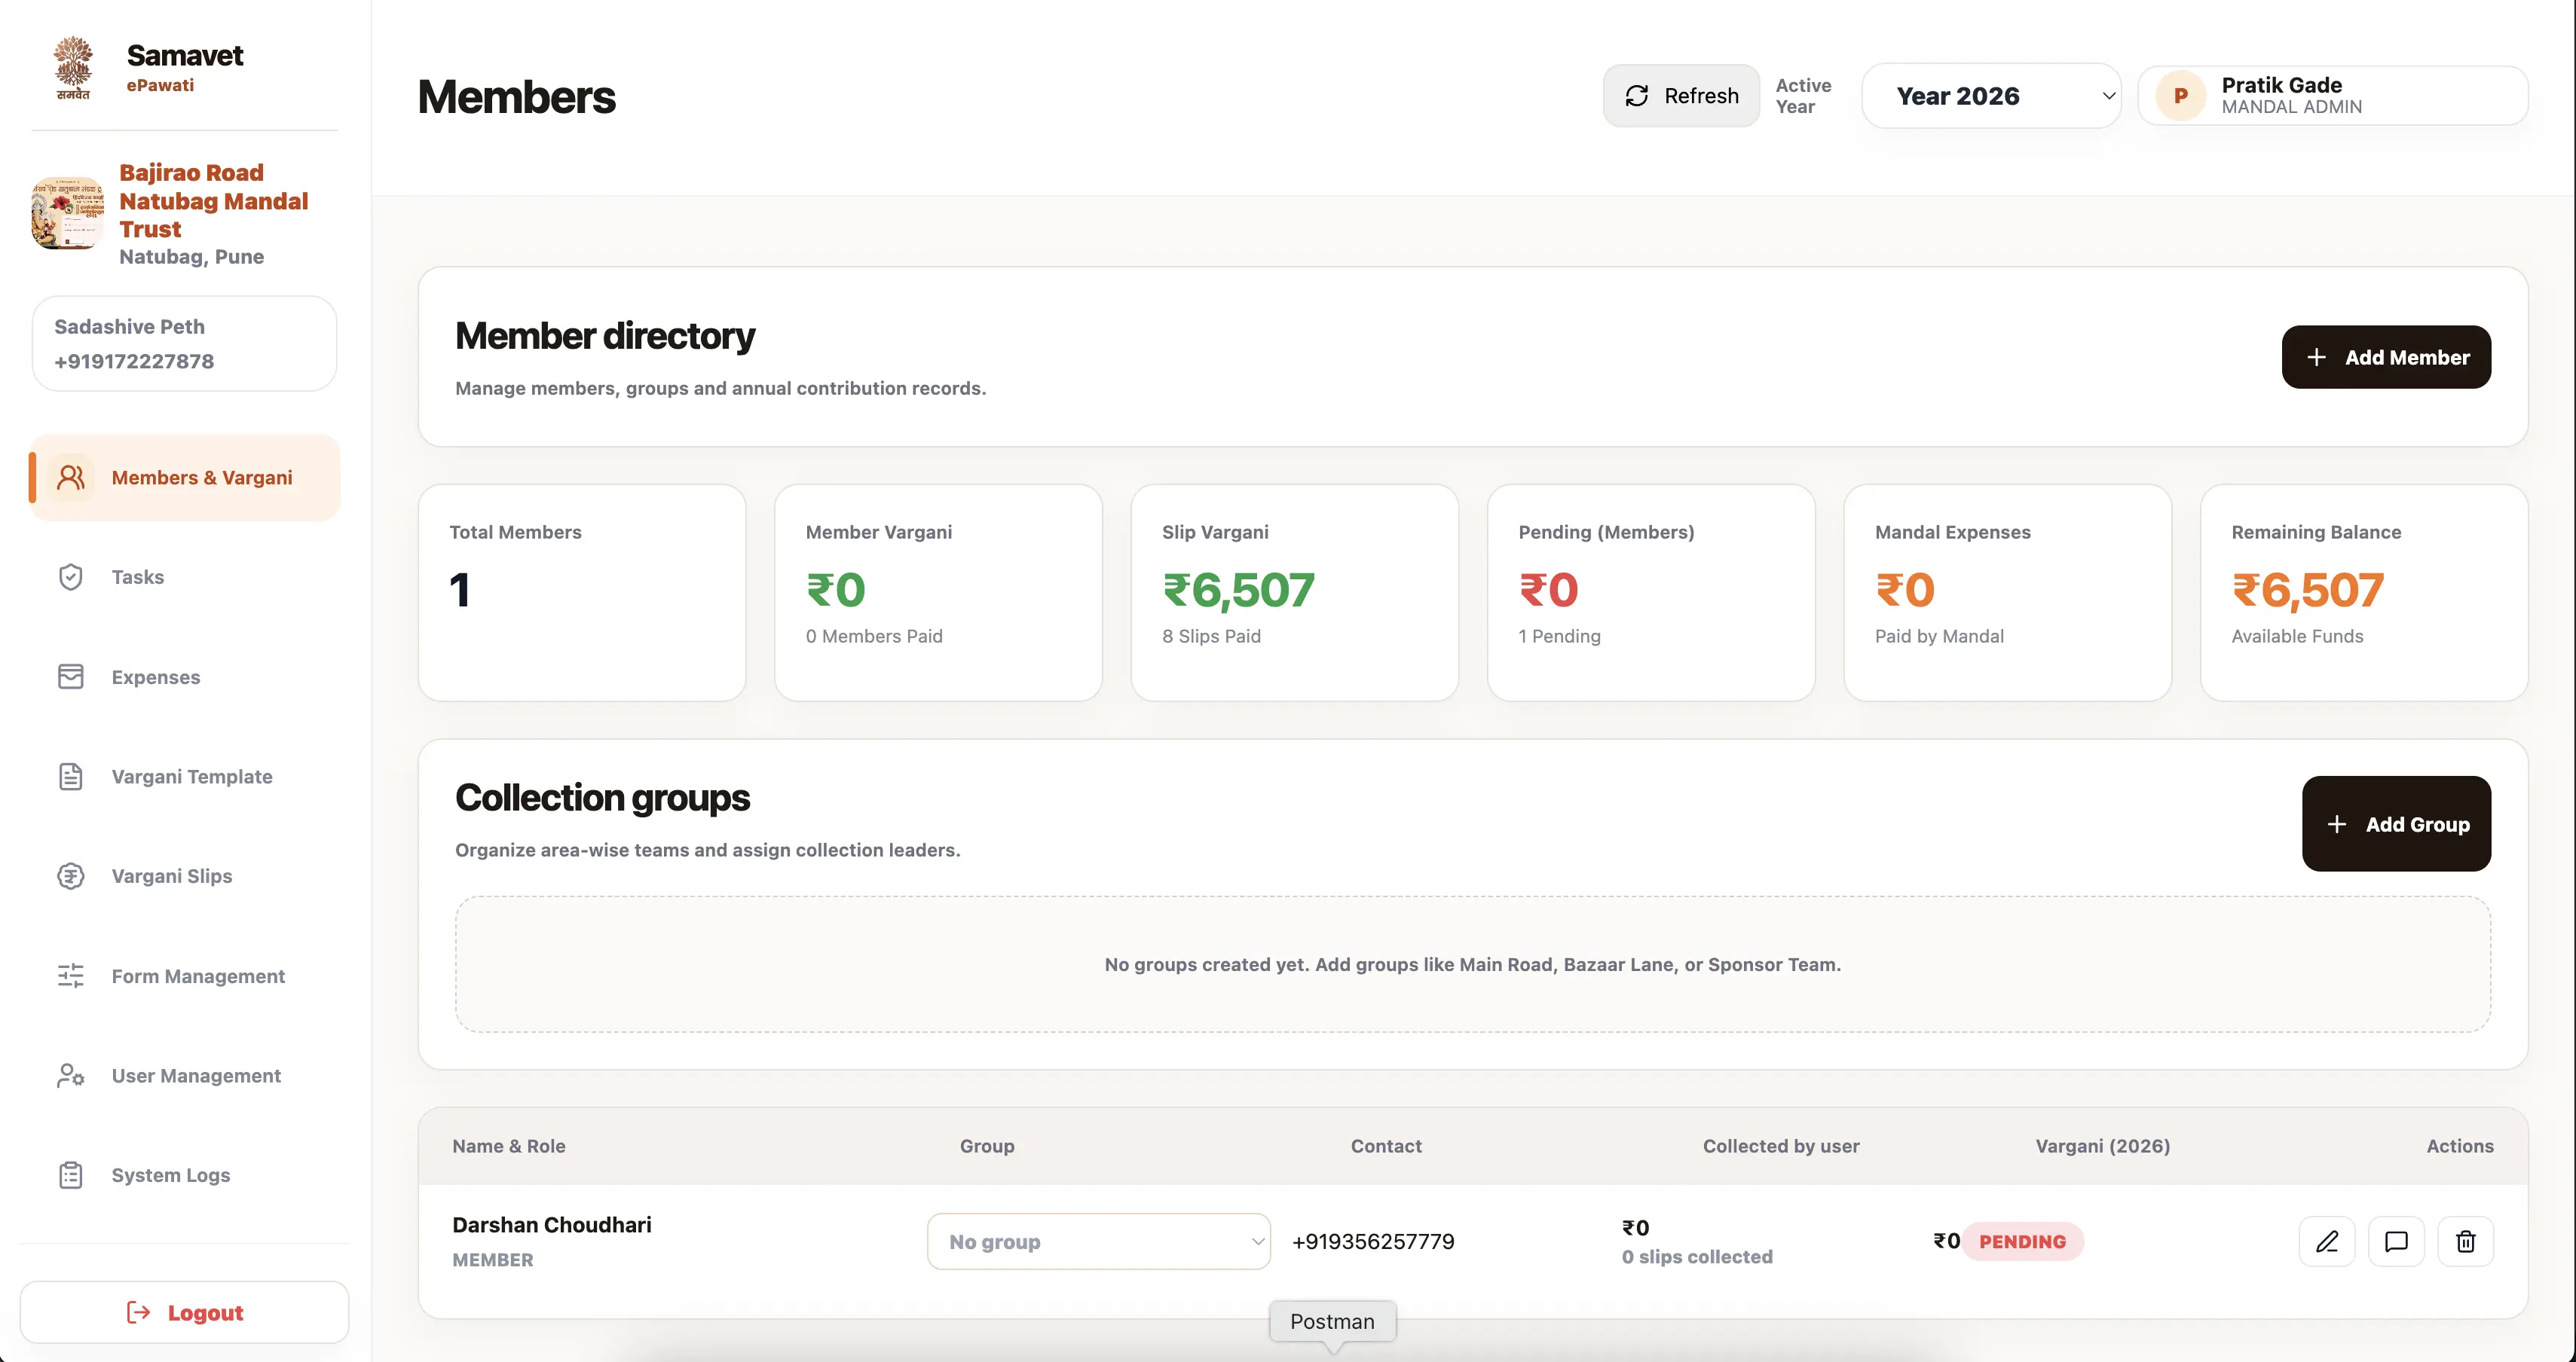Navigate to Vargani Template
The image size is (2576, 1362).
[185, 777]
